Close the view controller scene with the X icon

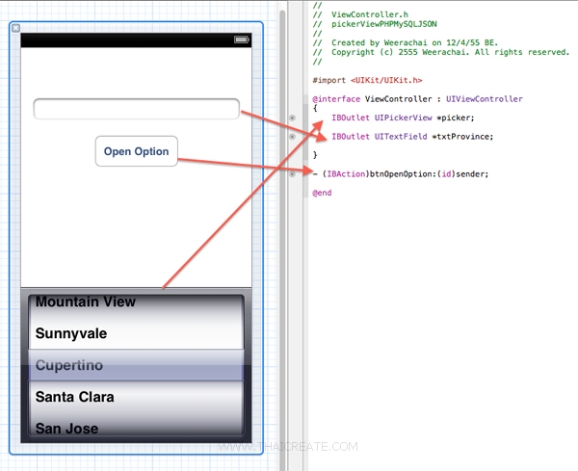pos(15,28)
